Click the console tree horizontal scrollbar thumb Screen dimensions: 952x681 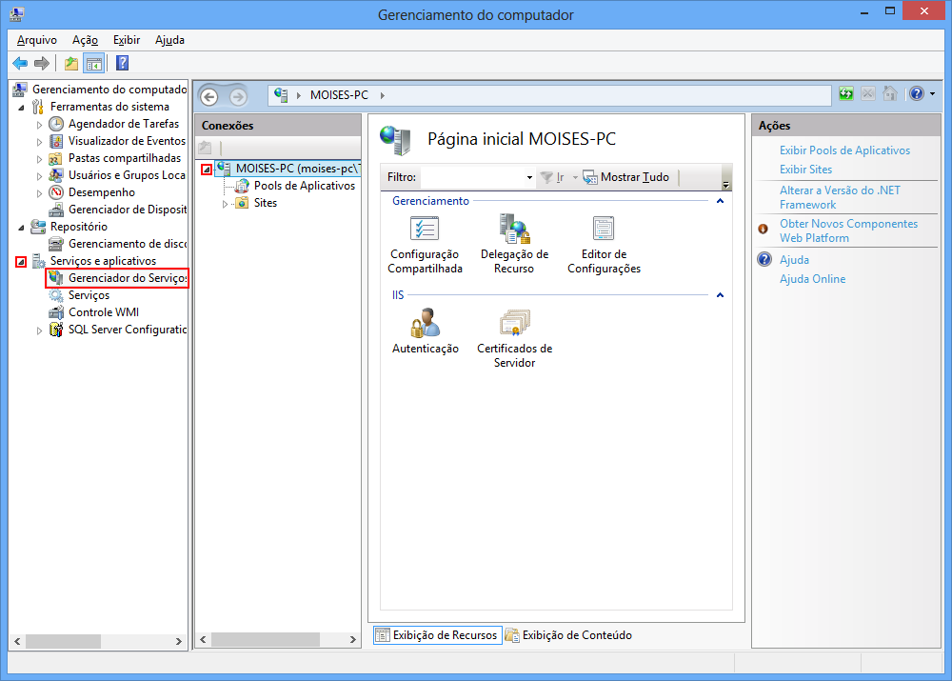coord(63,641)
